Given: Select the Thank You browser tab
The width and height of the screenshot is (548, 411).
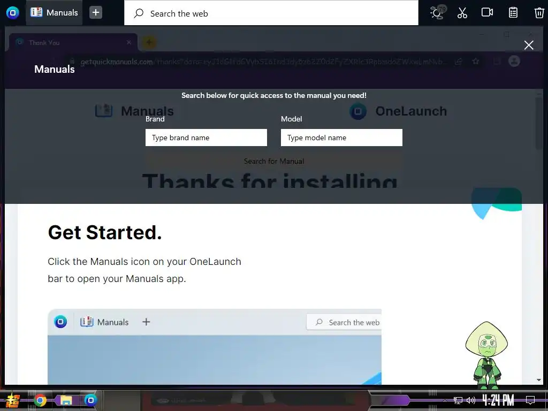Looking at the screenshot, I should click(73, 43).
